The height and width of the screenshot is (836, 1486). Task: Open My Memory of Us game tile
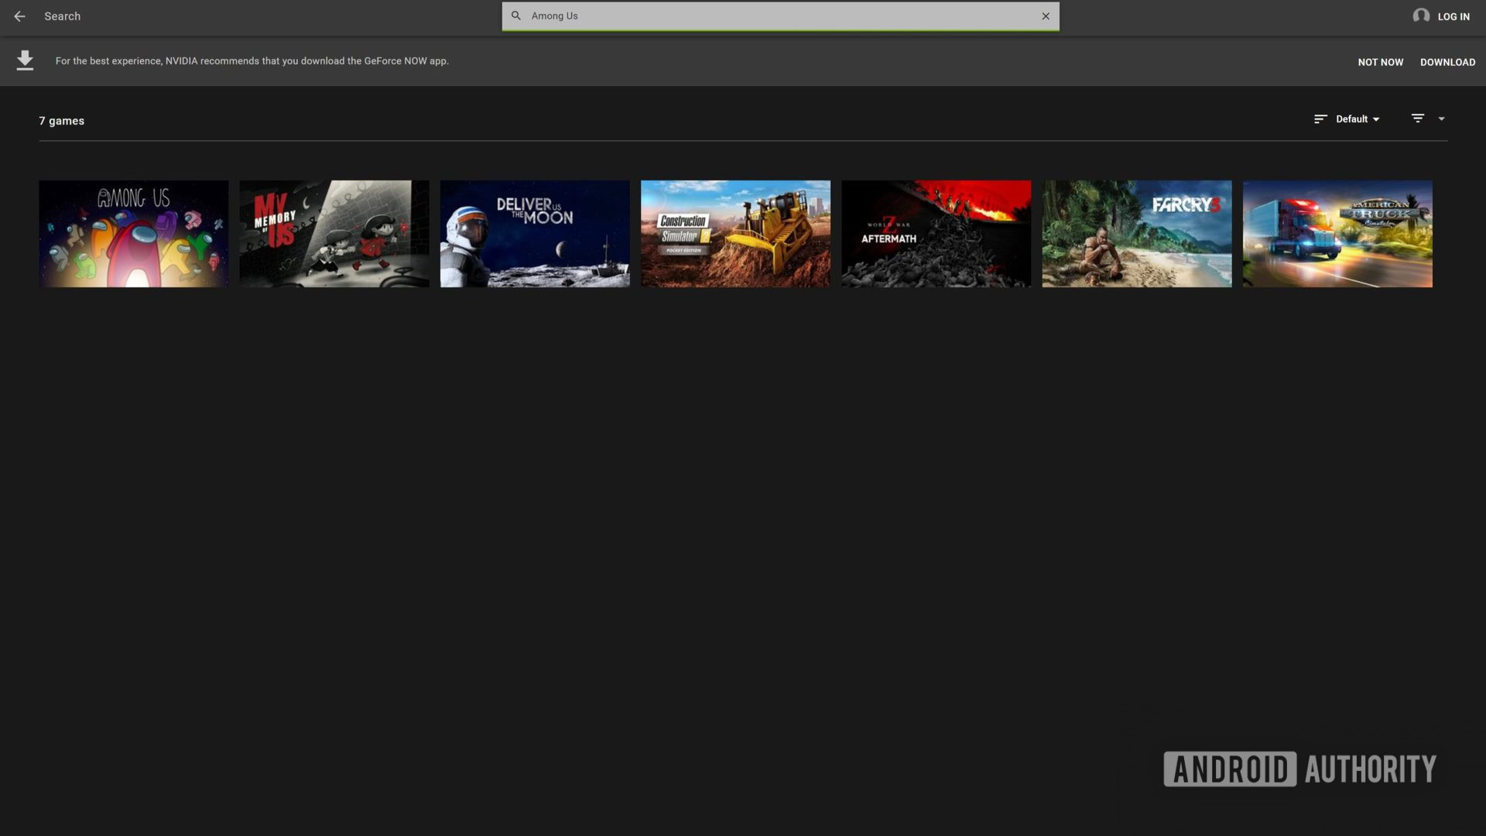[x=334, y=234]
